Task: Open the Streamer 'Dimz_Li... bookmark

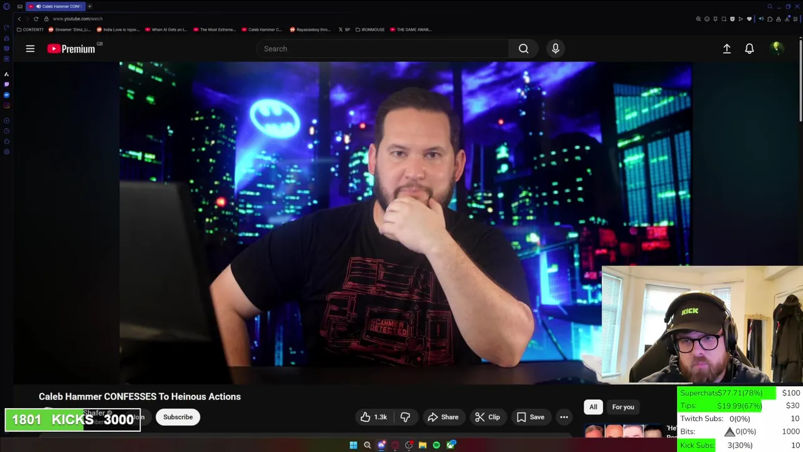Action: pos(70,30)
